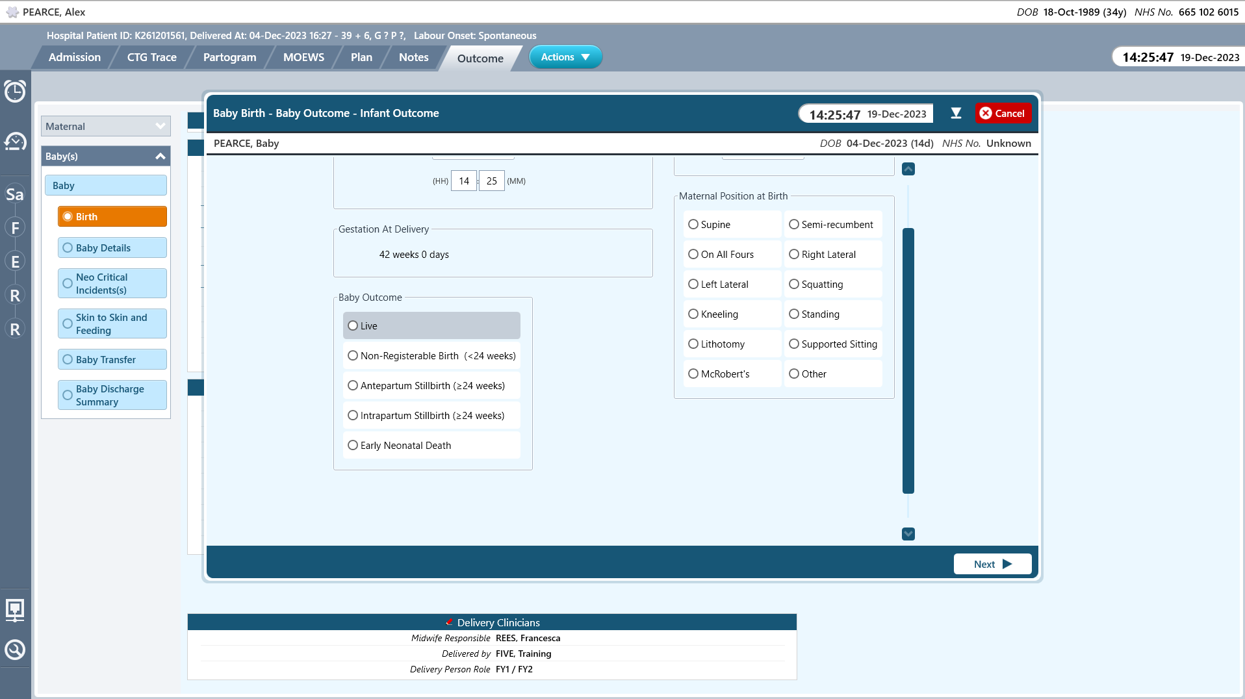1245x699 pixels.
Task: Choose On All Fours position
Action: (732, 254)
